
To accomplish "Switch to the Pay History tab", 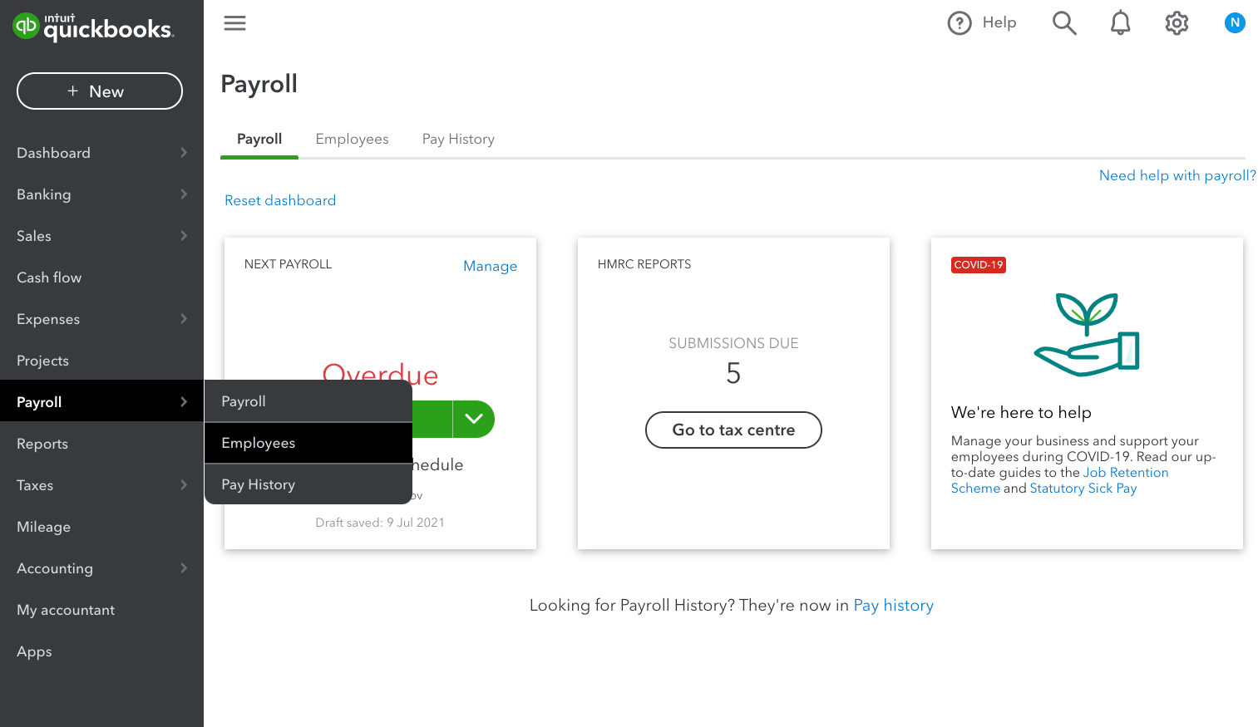I will click(458, 139).
